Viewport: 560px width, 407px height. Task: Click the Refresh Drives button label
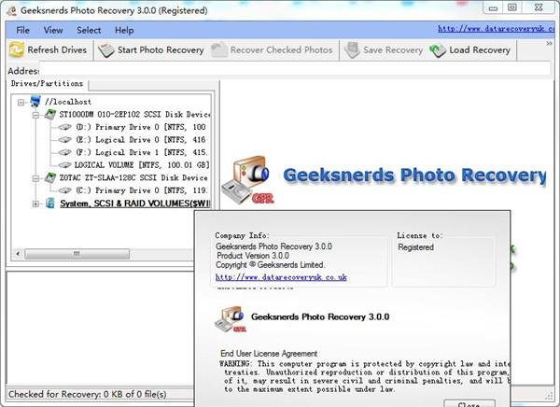[x=57, y=49]
